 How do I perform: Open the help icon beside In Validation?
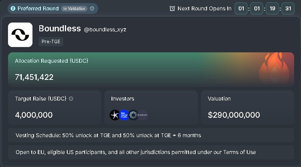(x=92, y=8)
